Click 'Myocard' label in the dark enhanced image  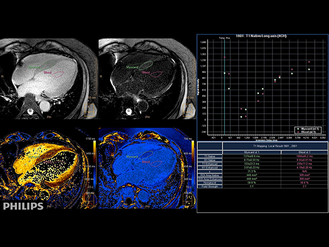point(132,67)
